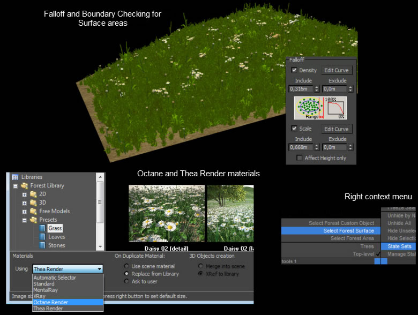Choose Automatic Selector from dropdown list
418x315 pixels.
68,277
